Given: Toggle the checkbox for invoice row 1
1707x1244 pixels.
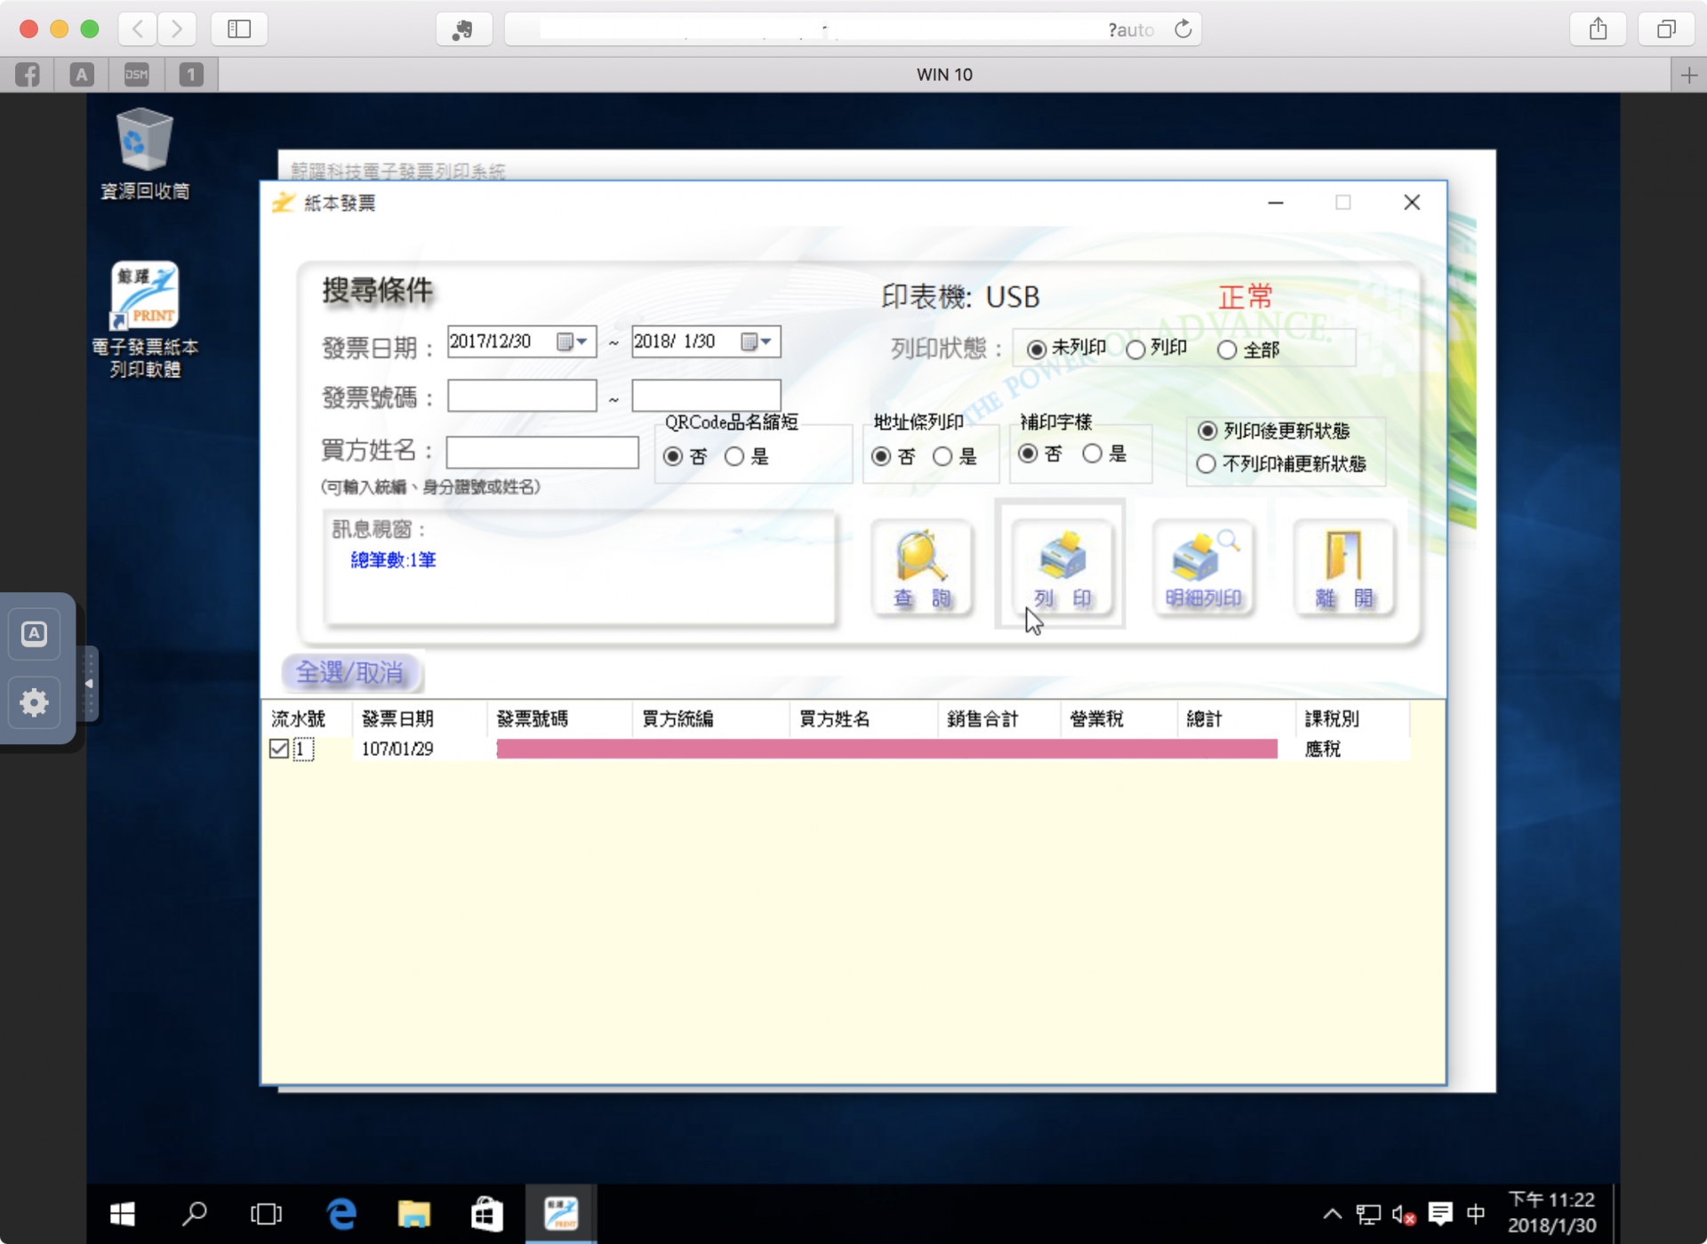Looking at the screenshot, I should 278,749.
